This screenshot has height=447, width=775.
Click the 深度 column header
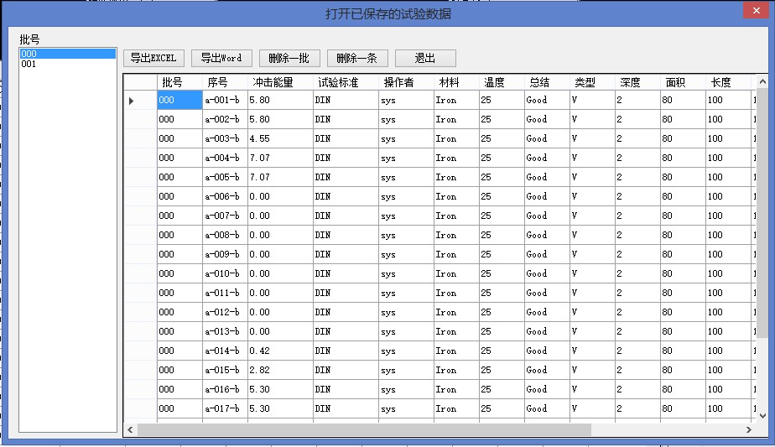coord(637,82)
